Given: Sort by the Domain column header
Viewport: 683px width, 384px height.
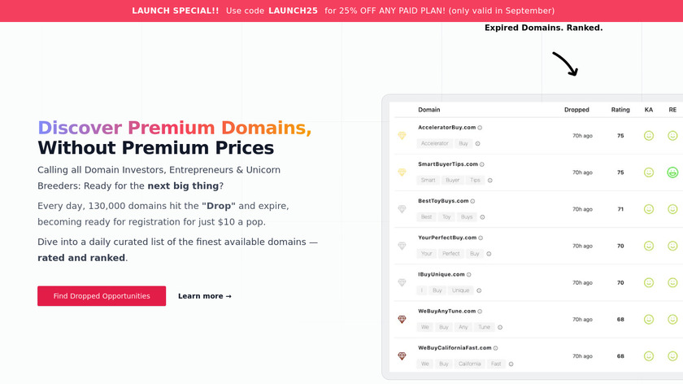Looking at the screenshot, I should click(x=429, y=110).
